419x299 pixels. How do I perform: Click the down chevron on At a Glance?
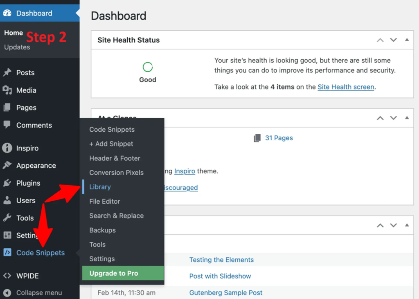pyautogui.click(x=393, y=118)
